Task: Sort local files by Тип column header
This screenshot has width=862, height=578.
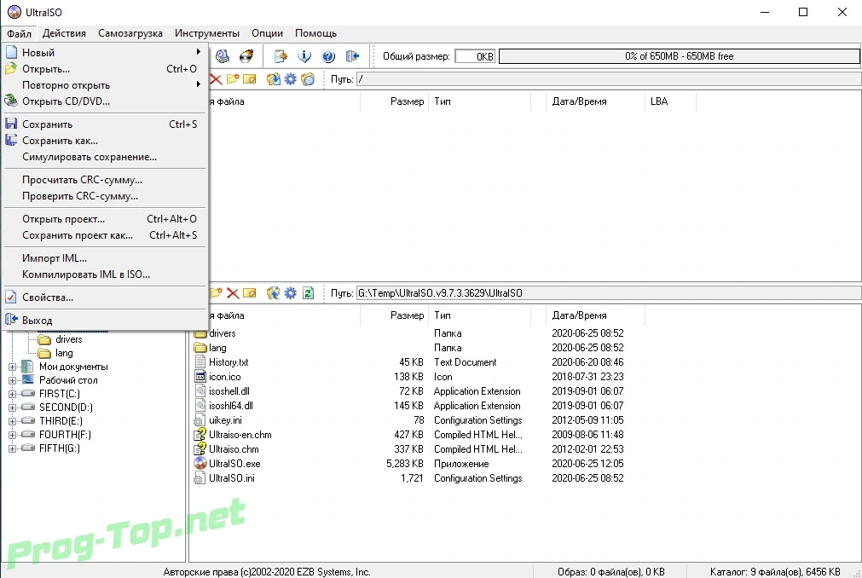Action: pyautogui.click(x=479, y=315)
